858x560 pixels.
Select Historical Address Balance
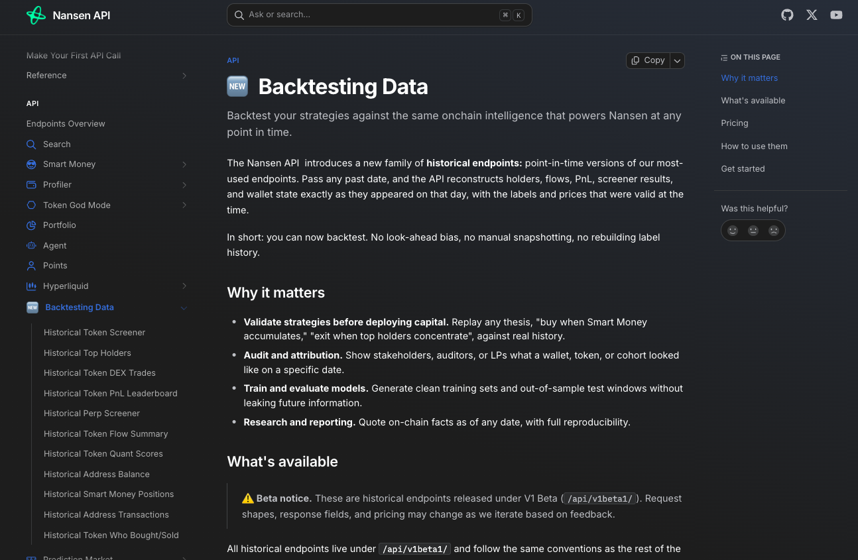point(97,475)
